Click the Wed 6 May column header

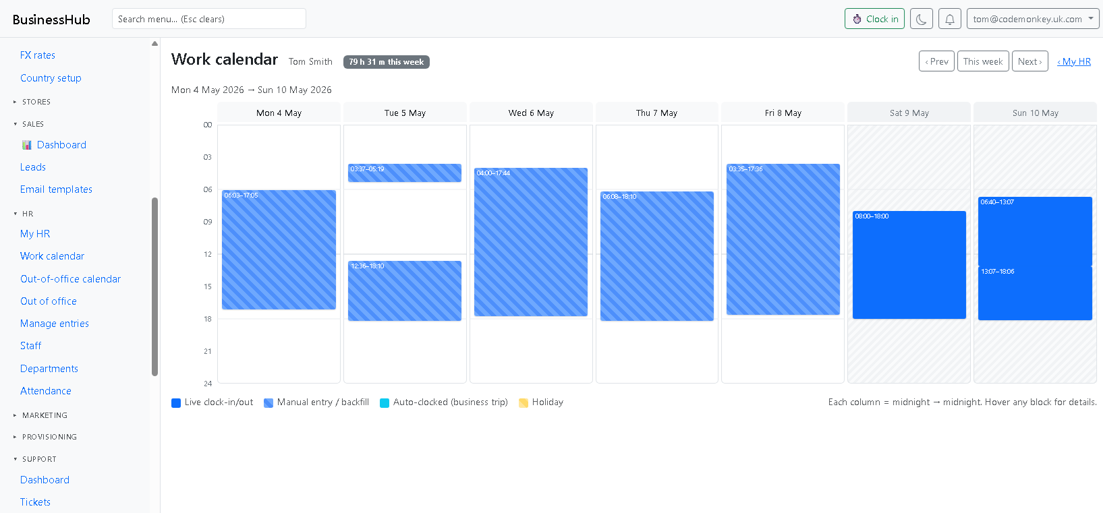pos(531,113)
